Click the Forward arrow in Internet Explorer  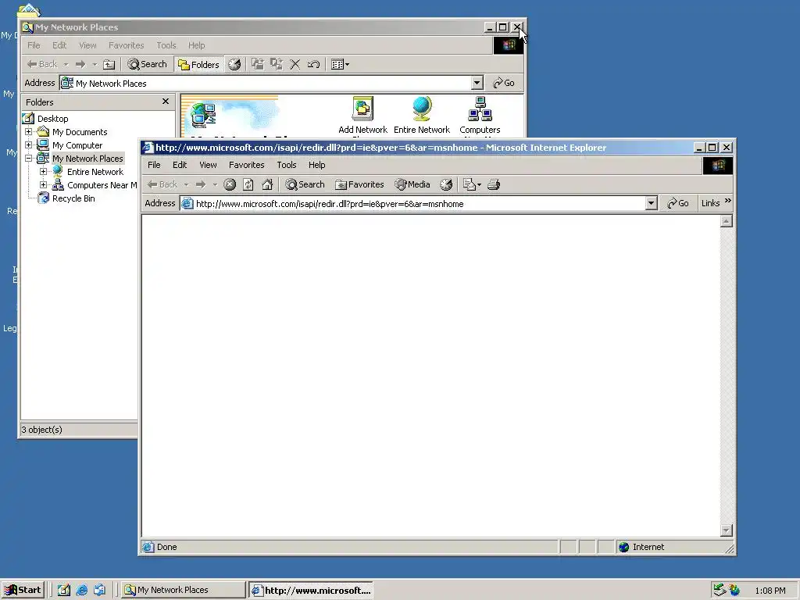(x=201, y=184)
